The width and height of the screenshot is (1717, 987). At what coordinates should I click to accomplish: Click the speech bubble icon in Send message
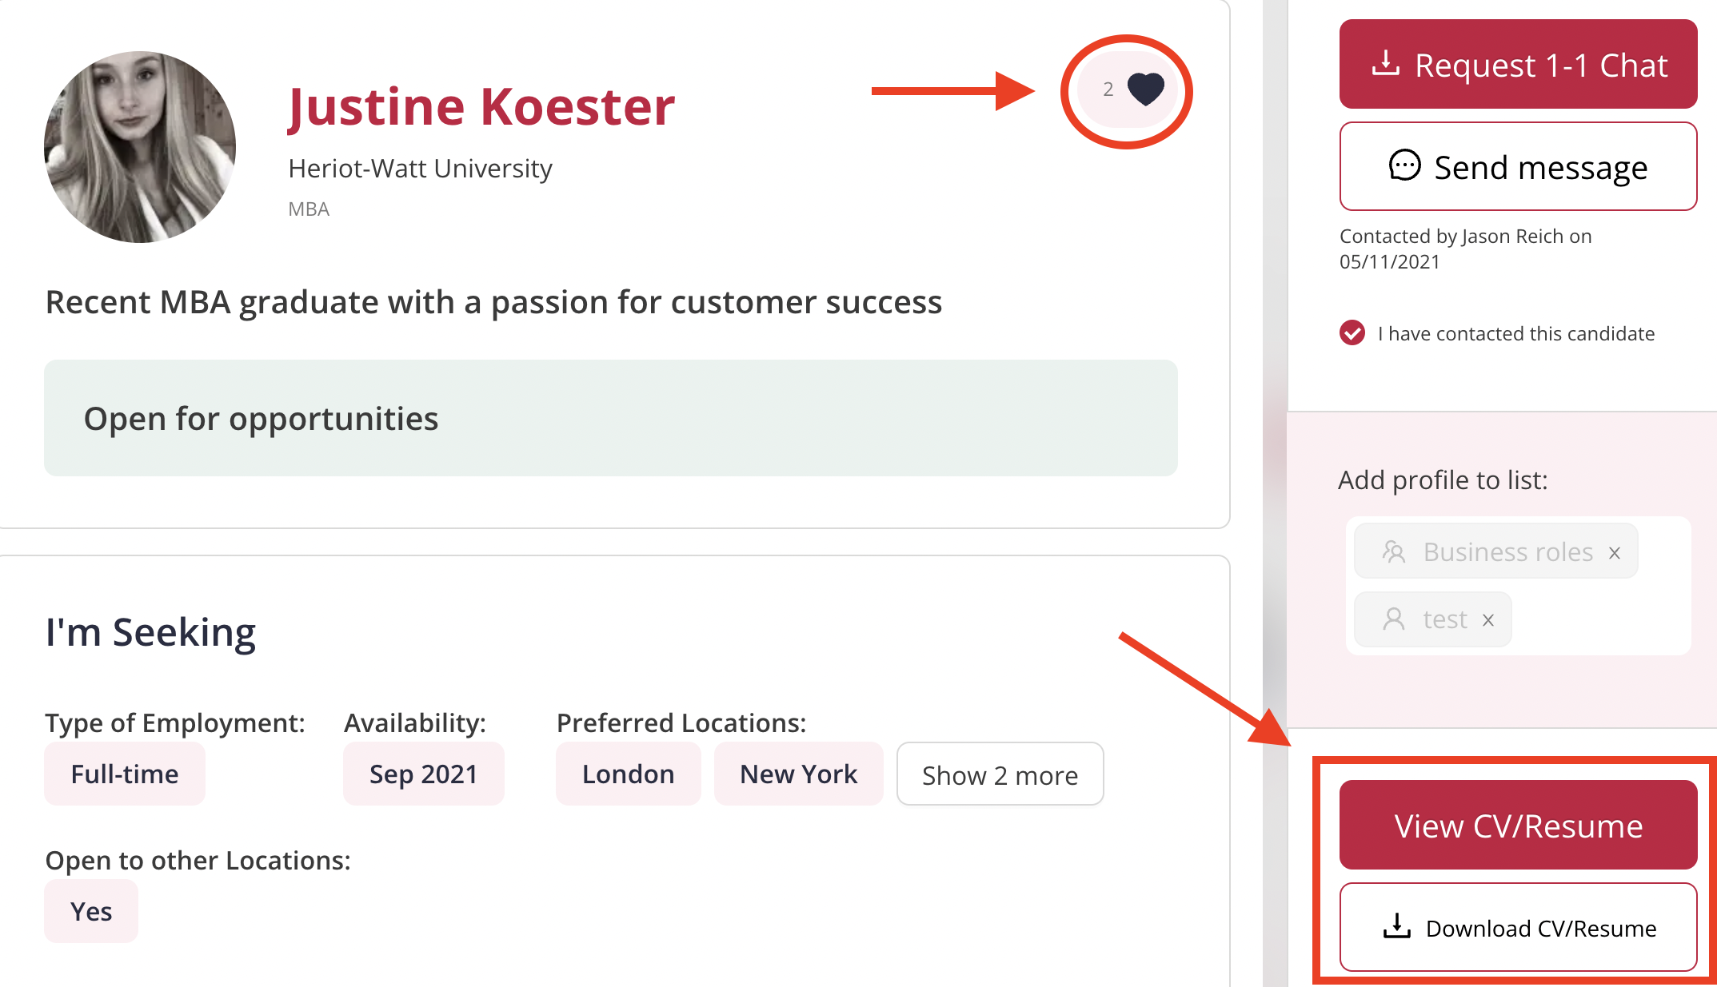[x=1404, y=166]
